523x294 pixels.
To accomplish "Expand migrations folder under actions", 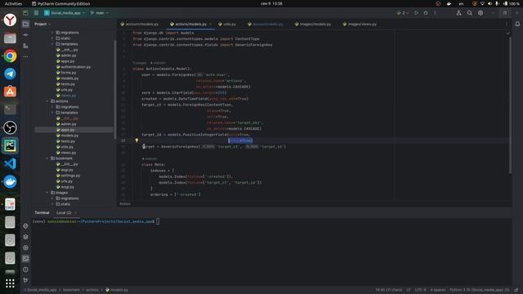I will click(x=52, y=107).
